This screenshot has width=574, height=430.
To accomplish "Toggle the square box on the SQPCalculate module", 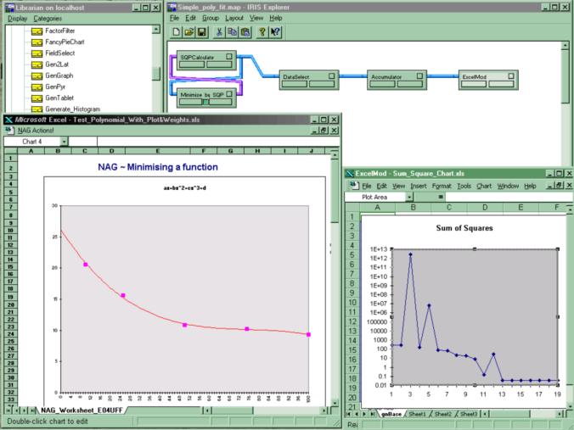I will pos(228,58).
